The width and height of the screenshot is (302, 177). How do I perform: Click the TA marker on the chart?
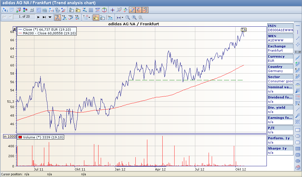point(244,29)
